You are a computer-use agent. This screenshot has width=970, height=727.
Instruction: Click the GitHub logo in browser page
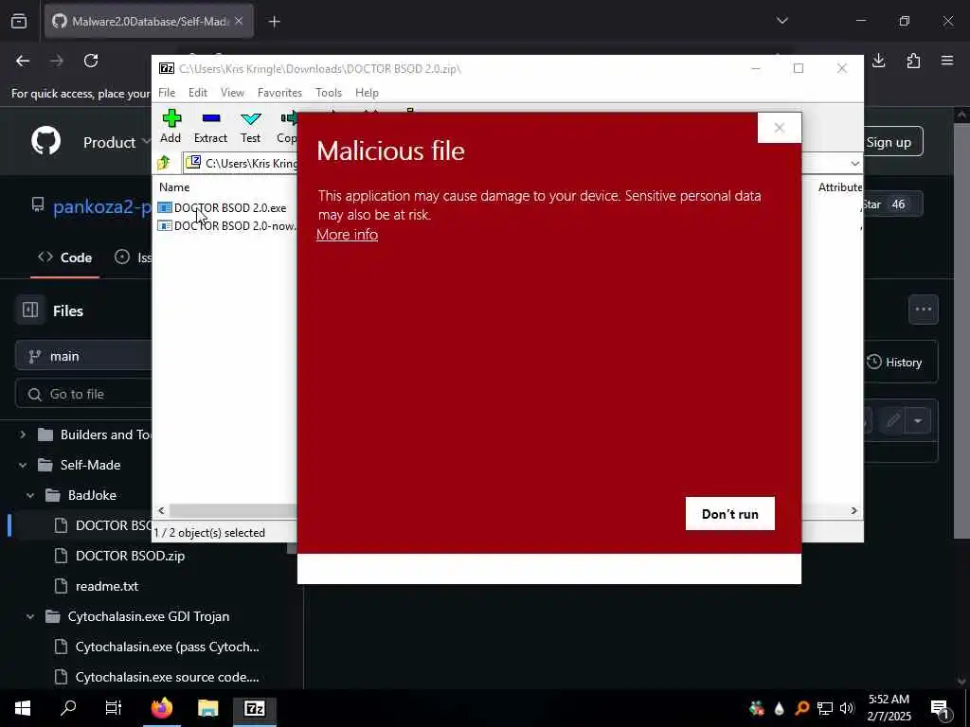(x=46, y=142)
